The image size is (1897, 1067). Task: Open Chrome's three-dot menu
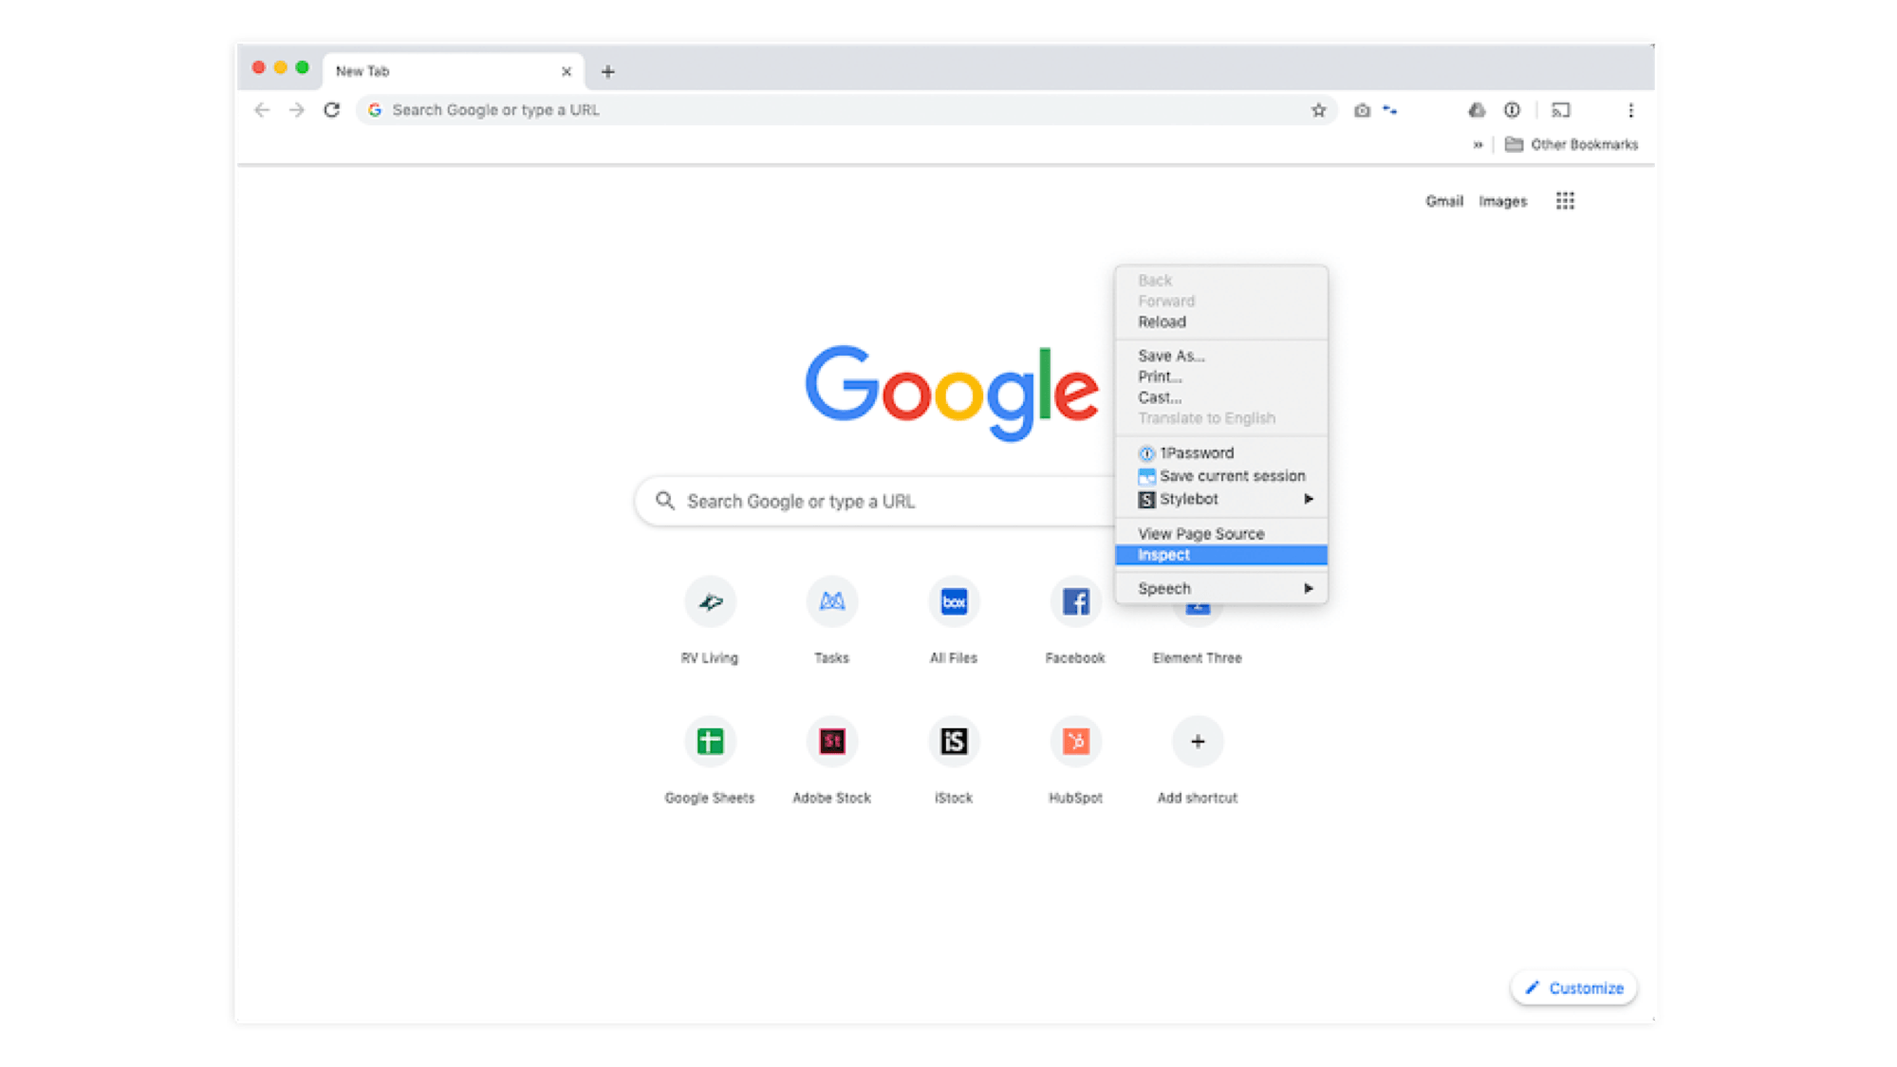pos(1630,110)
